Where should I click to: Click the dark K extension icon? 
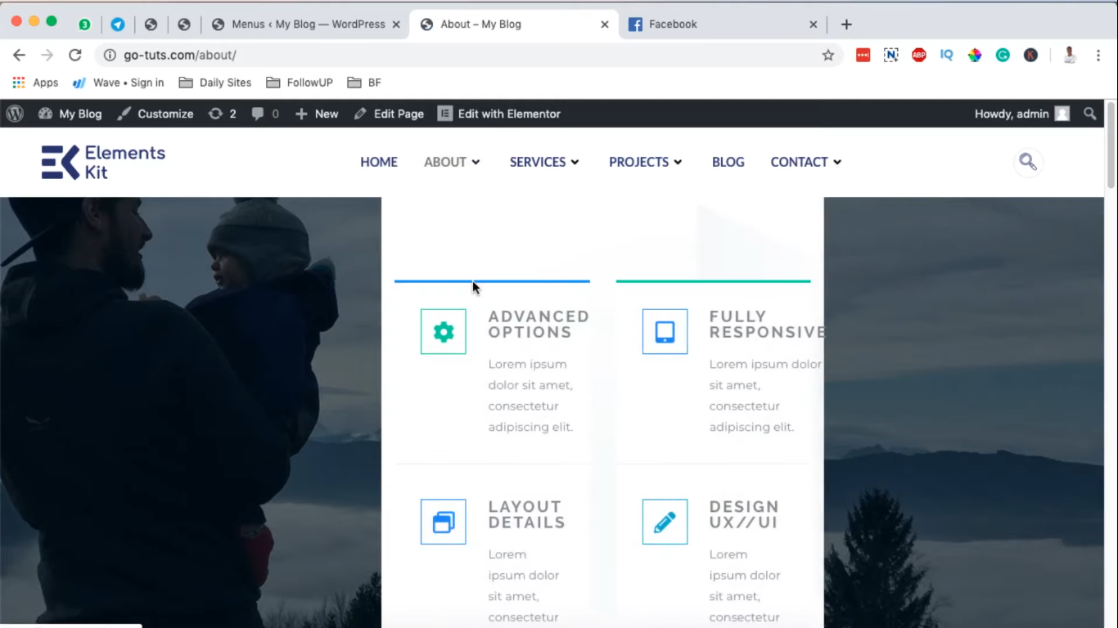(1030, 55)
